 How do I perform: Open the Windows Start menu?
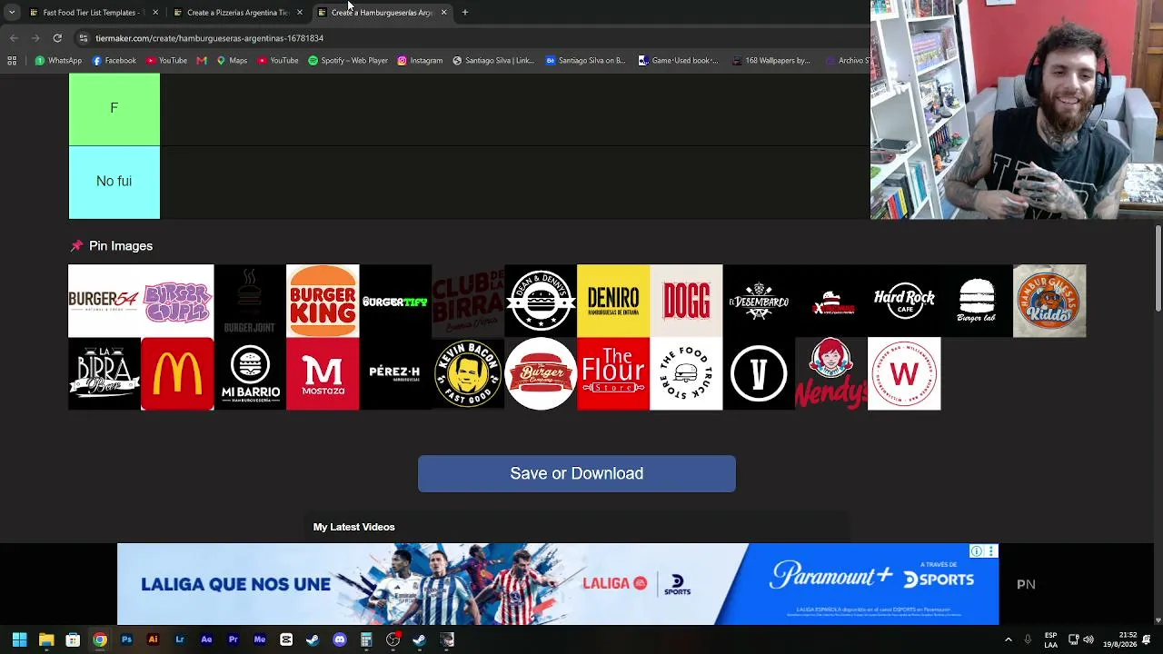[x=19, y=639]
